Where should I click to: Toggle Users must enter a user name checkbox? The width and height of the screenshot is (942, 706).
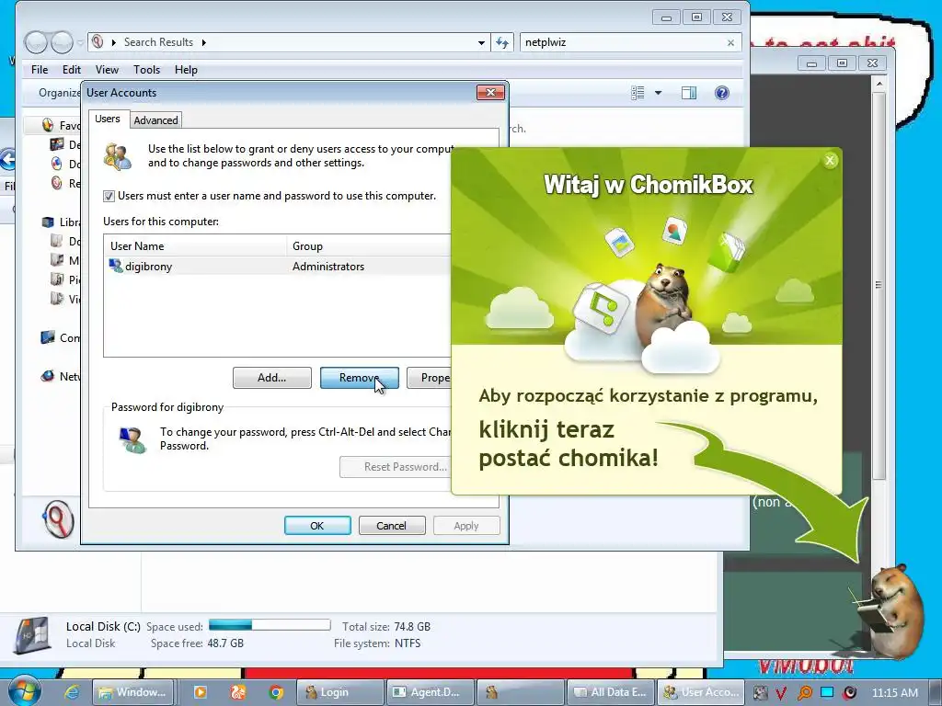pos(109,196)
